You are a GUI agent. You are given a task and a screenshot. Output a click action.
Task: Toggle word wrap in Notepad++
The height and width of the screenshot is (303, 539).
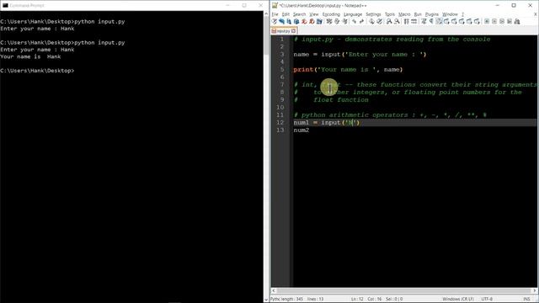pyautogui.click(x=424, y=21)
